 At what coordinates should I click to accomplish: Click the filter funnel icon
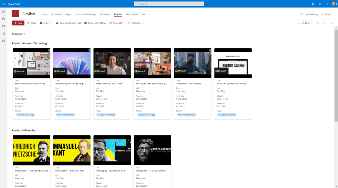pos(318,23)
